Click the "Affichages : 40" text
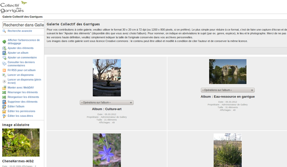Screen dimensions: 287x167 [x=228, y=110]
